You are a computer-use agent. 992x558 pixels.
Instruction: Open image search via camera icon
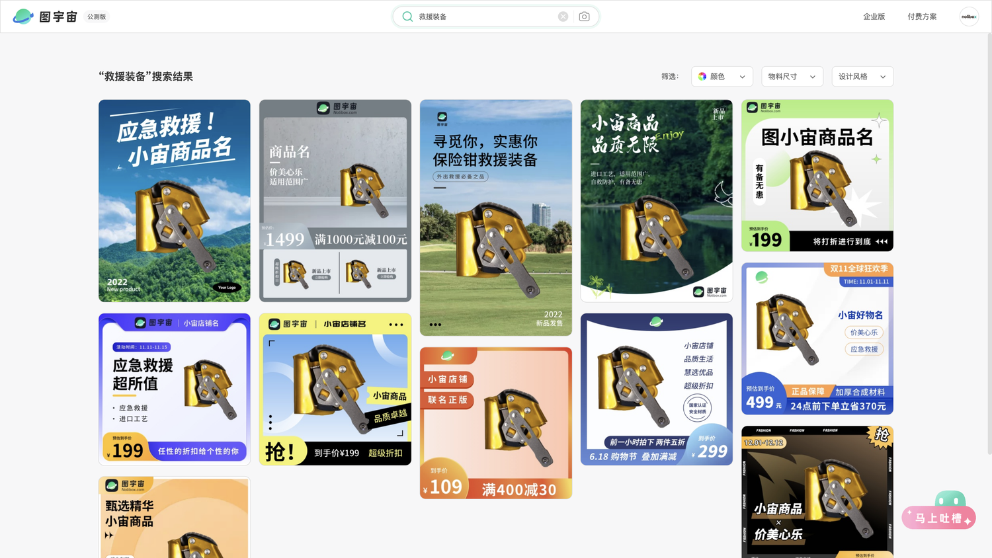click(584, 17)
